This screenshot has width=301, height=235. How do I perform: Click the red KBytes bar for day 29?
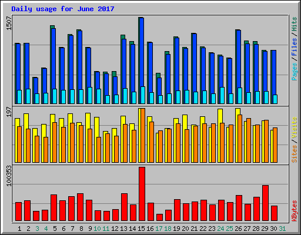(x=266, y=203)
